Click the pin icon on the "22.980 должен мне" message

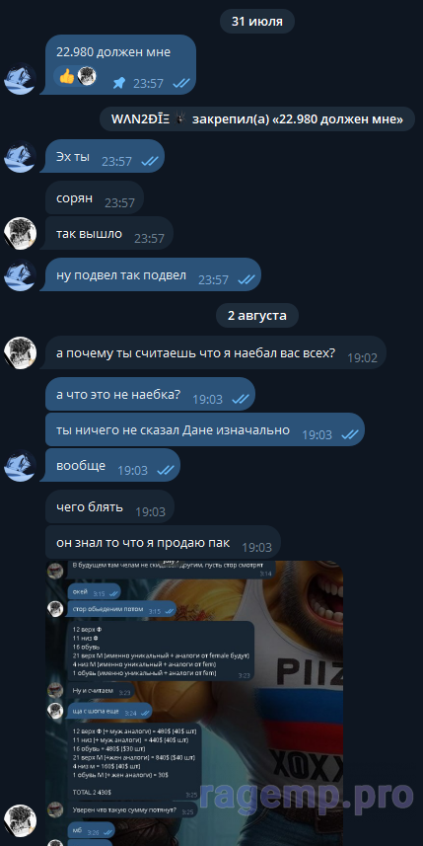pos(119,83)
